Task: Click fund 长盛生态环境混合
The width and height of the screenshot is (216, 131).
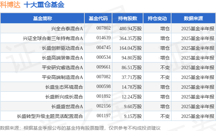Action: (64, 87)
